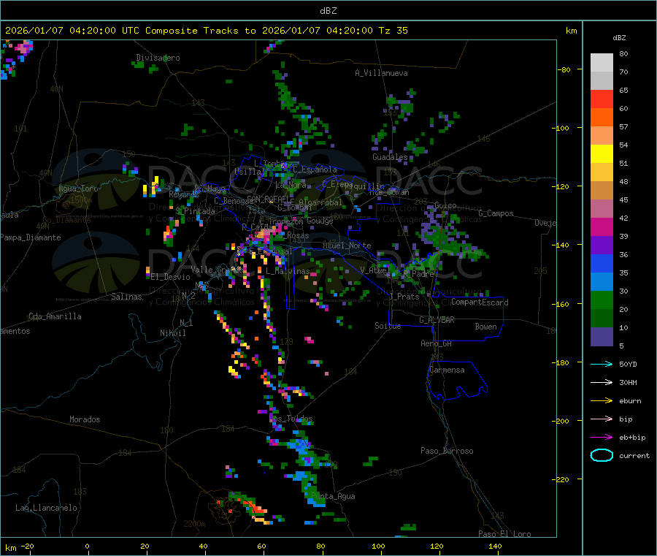657x556 pixels.
Task: Click the SAN_RAFAEL map label
Action: (x=268, y=199)
